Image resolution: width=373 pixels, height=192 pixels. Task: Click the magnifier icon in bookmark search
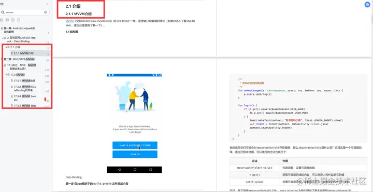(x=3, y=12)
